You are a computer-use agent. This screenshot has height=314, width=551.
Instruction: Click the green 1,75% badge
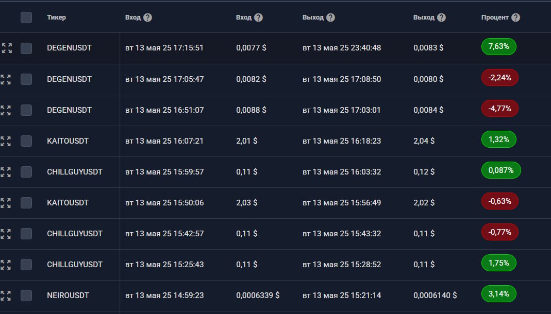click(x=498, y=263)
